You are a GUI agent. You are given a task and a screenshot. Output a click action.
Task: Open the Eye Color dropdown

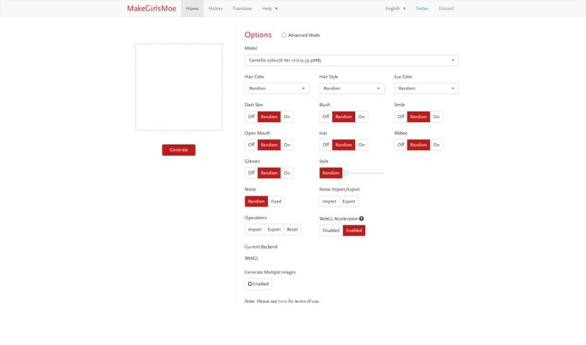[x=426, y=88]
